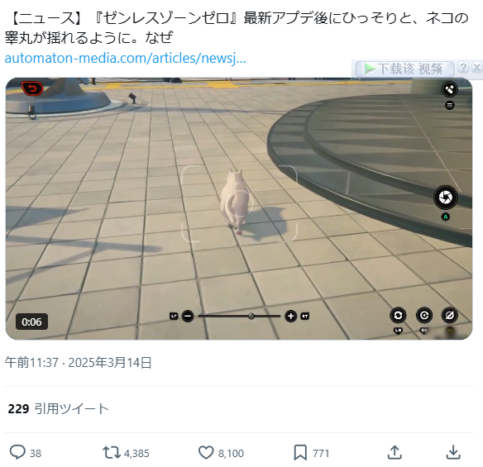Bookmark the tweet with the bookmark icon
The image size is (483, 467).
(300, 452)
